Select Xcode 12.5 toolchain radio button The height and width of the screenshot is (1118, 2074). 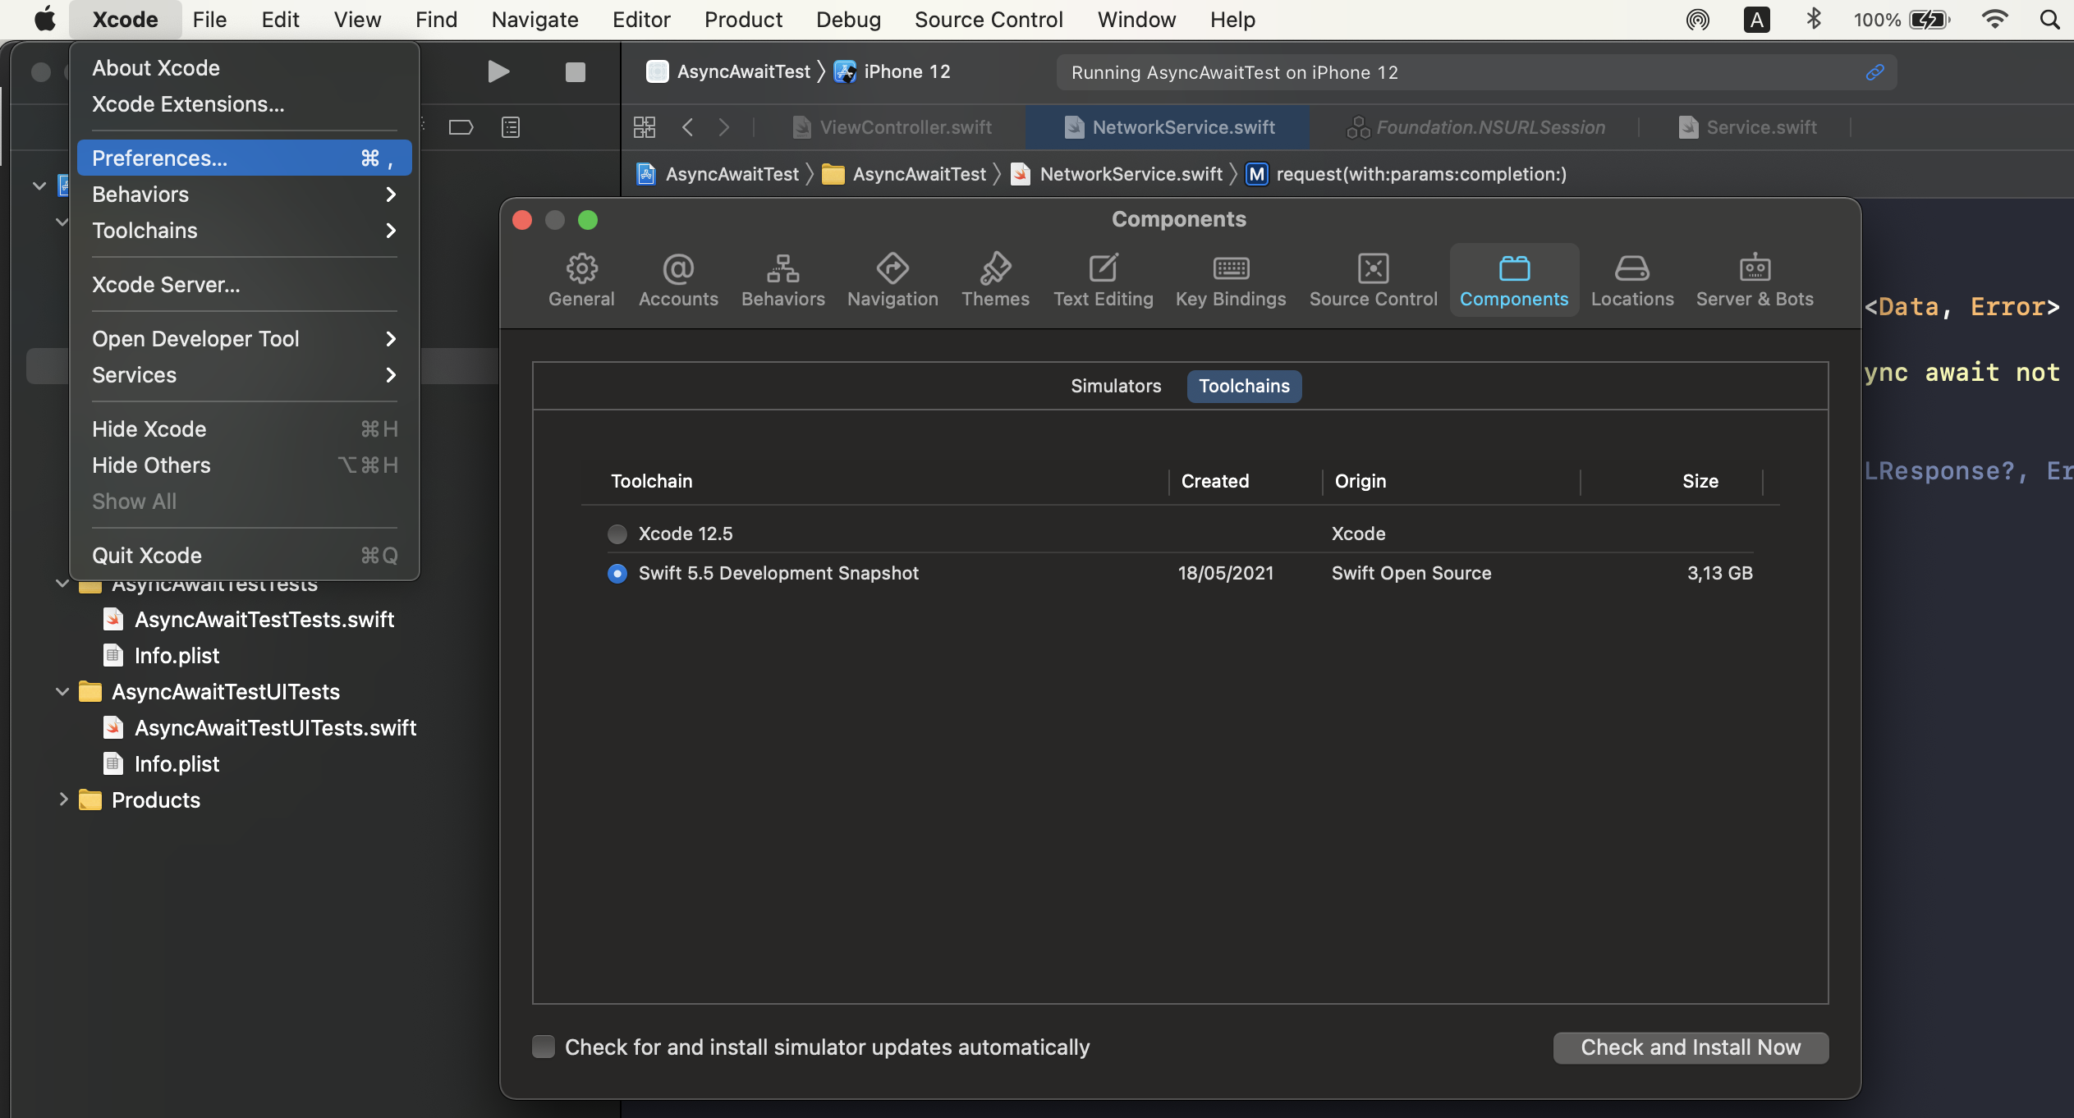point(617,534)
